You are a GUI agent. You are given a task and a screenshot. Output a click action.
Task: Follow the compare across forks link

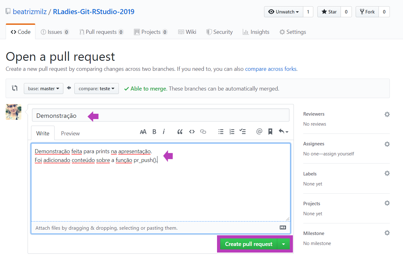(x=271, y=69)
